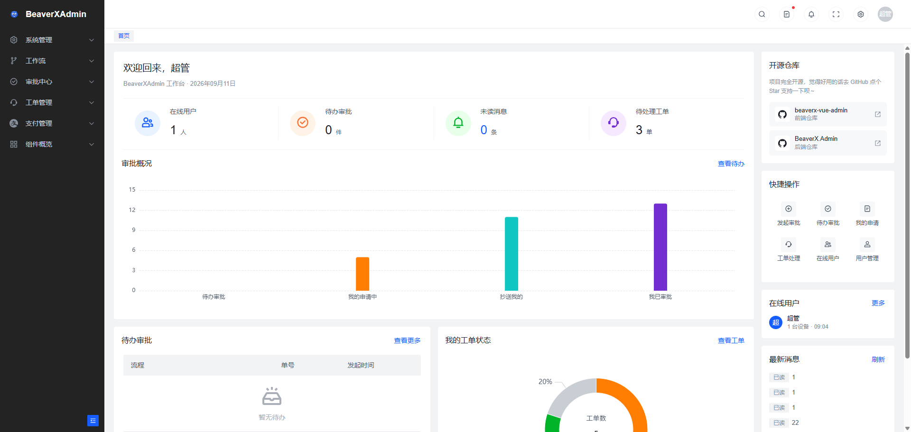Open the 查看工单 link
Screen dimensions: 911x432
coord(731,340)
